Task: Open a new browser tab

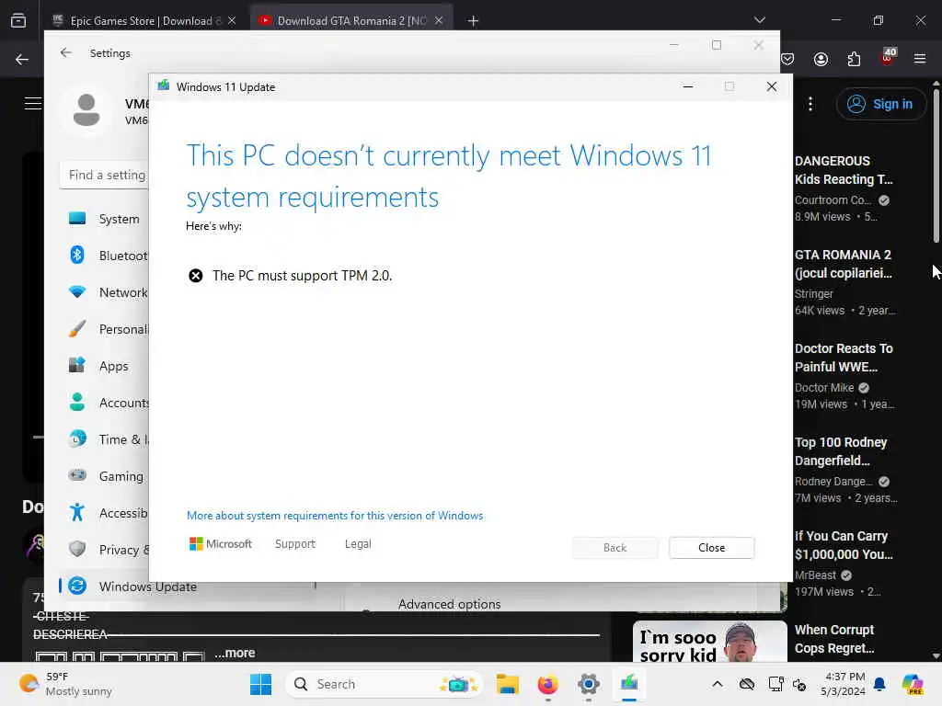Action: (474, 21)
